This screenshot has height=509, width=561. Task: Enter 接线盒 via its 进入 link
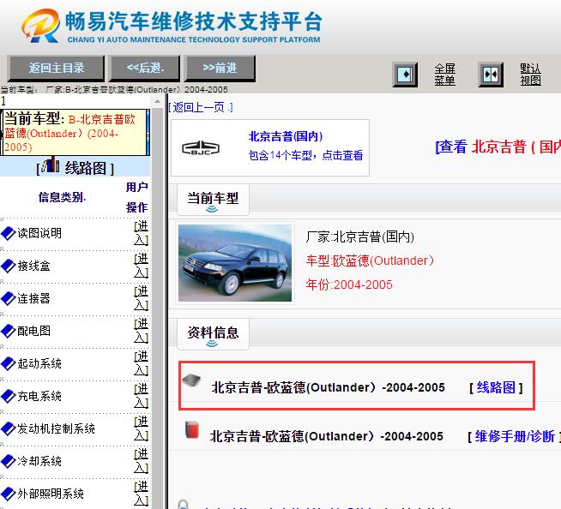tap(142, 266)
